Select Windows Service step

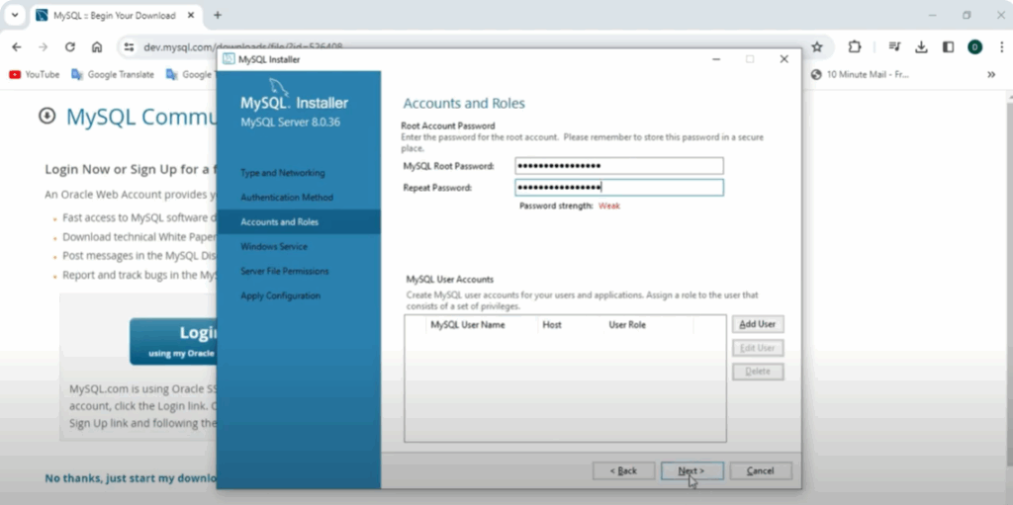(274, 247)
